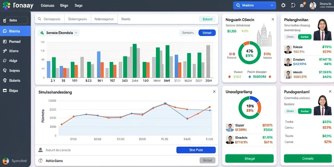Click the blue Stan Puas button
The image size is (334, 167).
(x=196, y=150)
